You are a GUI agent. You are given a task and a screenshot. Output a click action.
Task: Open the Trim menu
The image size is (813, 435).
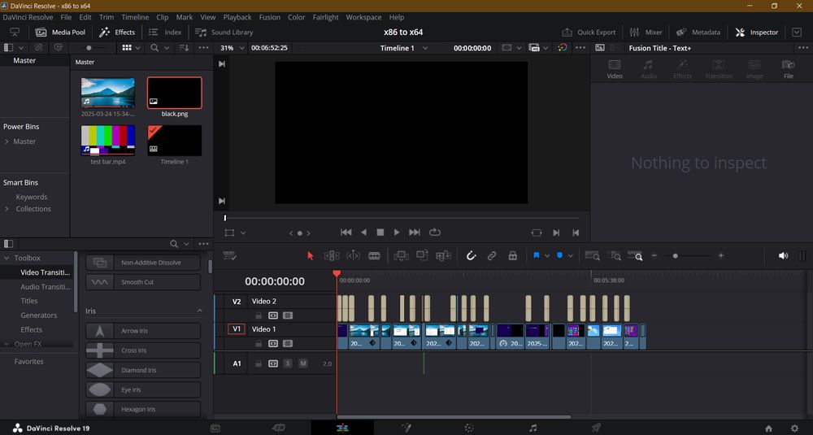(107, 17)
